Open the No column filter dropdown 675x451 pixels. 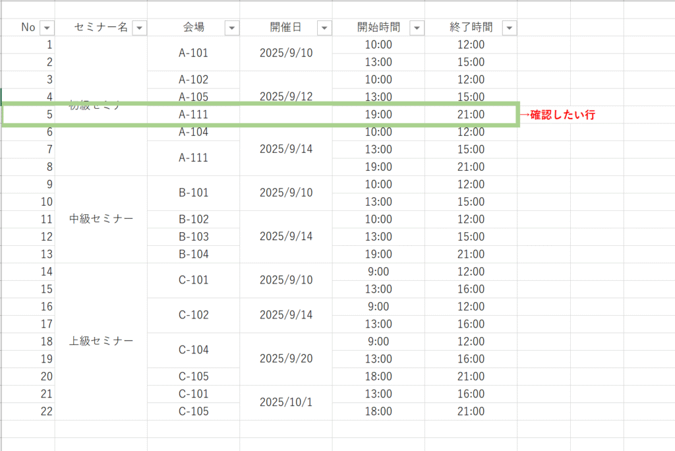pos(47,28)
